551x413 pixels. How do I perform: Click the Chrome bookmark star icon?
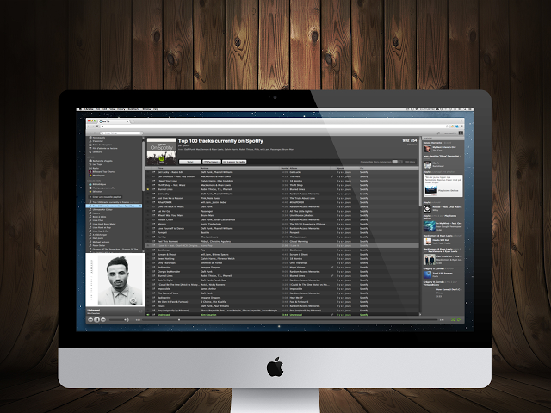point(448,126)
